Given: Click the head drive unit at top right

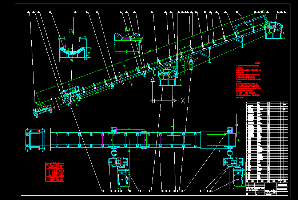Looking at the screenshot, I should click(x=273, y=29).
